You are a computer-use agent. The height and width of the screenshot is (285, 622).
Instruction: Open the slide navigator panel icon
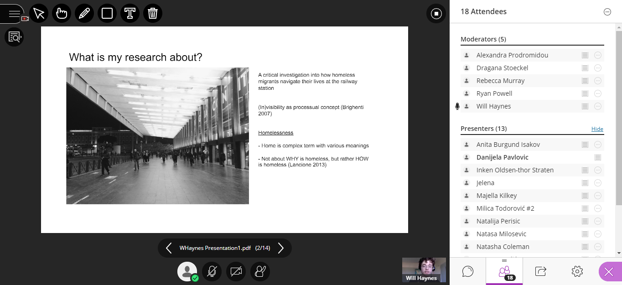pos(14,37)
